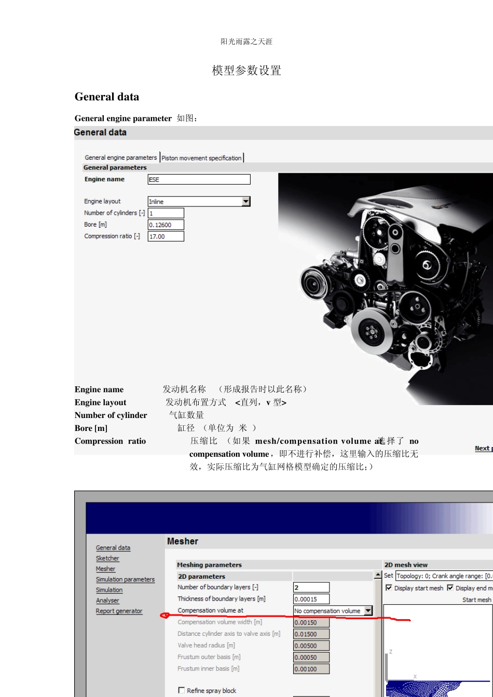Click the meshing parameters scroll up arrow
This screenshot has height=697, width=493.
[378, 576]
